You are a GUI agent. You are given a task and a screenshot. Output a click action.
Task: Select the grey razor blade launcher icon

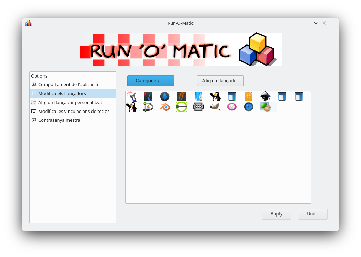198,107
